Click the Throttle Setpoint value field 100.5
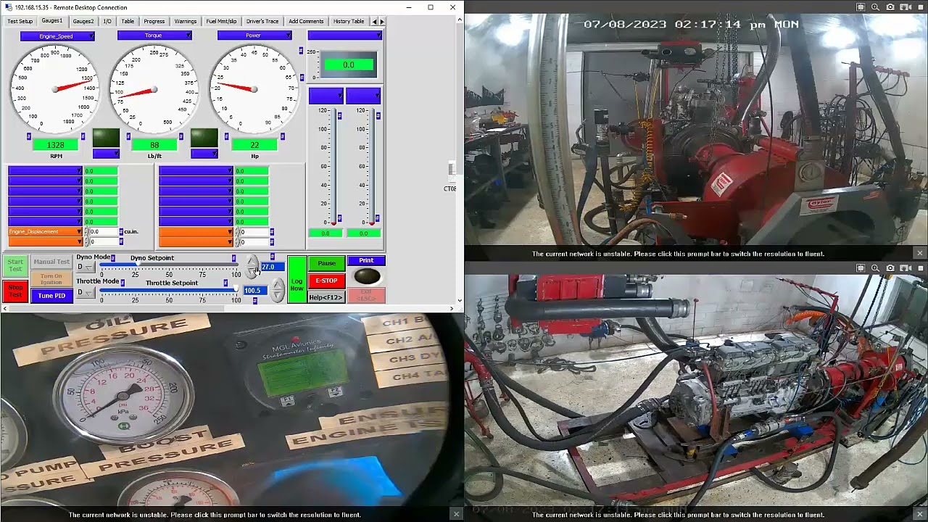 tap(254, 291)
